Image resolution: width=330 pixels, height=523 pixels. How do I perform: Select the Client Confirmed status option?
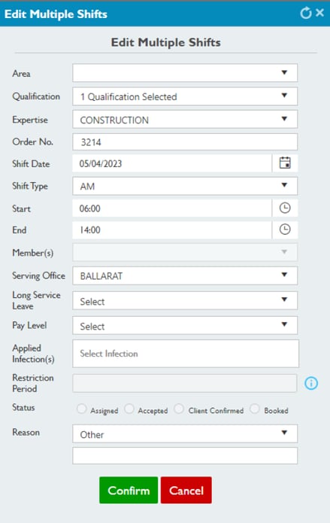(x=179, y=409)
